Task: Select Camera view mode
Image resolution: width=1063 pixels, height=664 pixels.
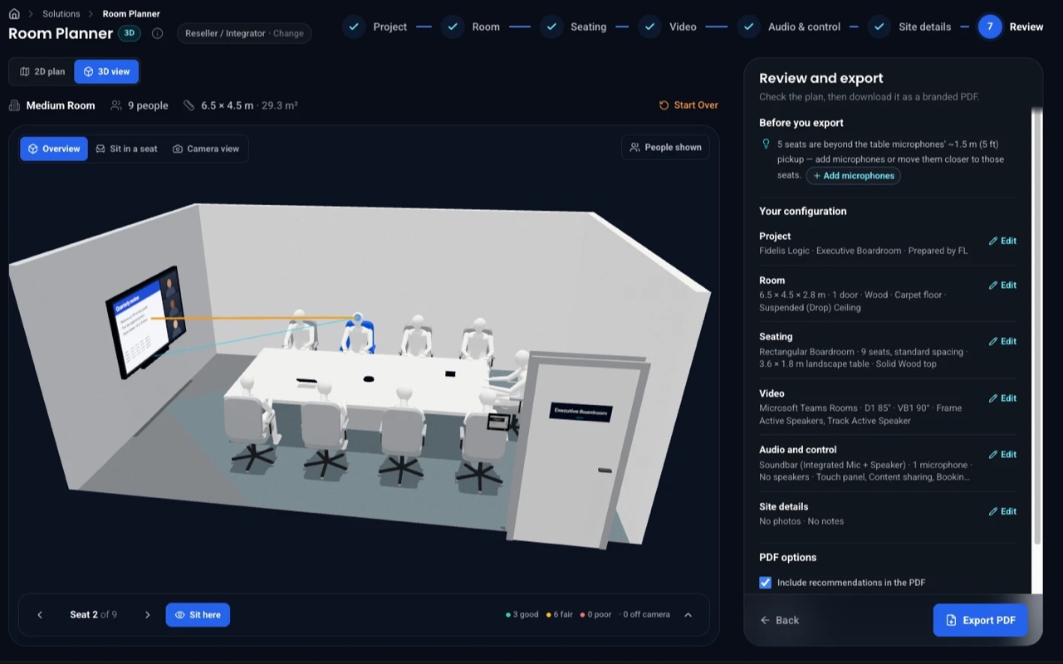Action: 206,149
